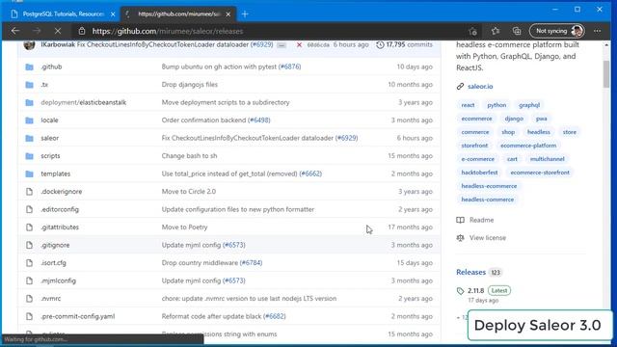Open the 17,795 commits link
This screenshot has height=347, width=617.
click(x=409, y=45)
